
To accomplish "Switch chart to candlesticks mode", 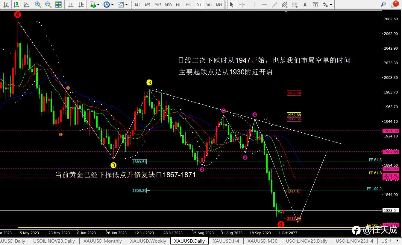I will 16,4.
